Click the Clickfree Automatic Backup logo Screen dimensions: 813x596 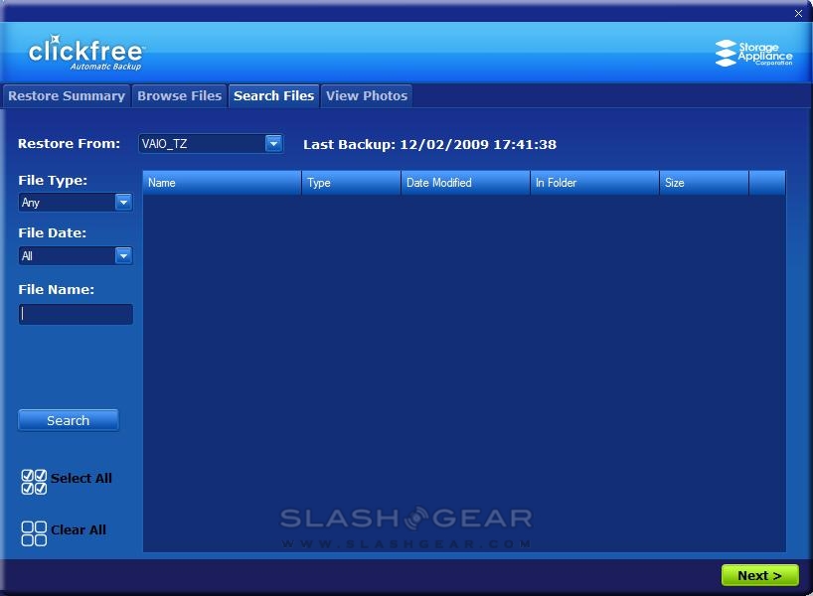coord(86,53)
